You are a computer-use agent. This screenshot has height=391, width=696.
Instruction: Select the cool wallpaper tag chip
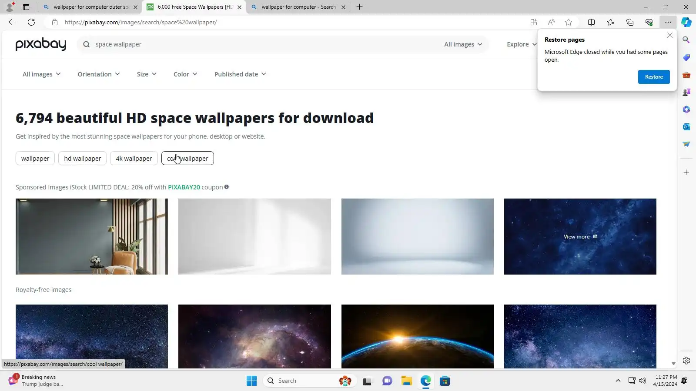point(187,159)
